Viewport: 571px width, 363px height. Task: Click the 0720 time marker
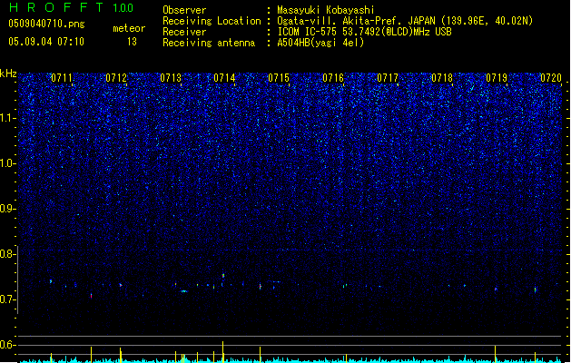pyautogui.click(x=551, y=78)
